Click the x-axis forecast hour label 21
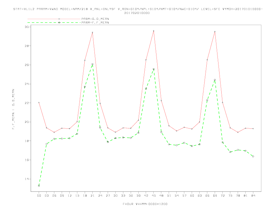276x213 pixels. click(x=92, y=196)
